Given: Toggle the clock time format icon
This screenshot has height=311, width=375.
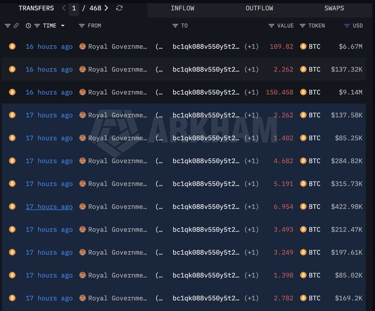Looking at the screenshot, I should (28, 25).
